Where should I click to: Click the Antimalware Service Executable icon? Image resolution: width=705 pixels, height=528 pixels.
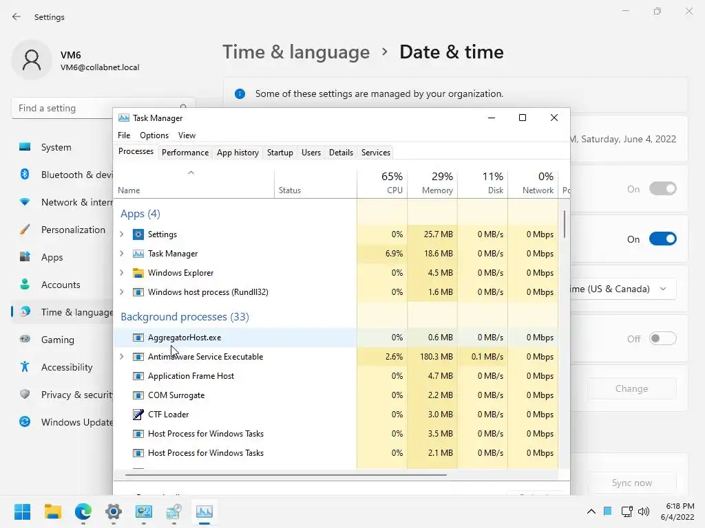(x=138, y=357)
